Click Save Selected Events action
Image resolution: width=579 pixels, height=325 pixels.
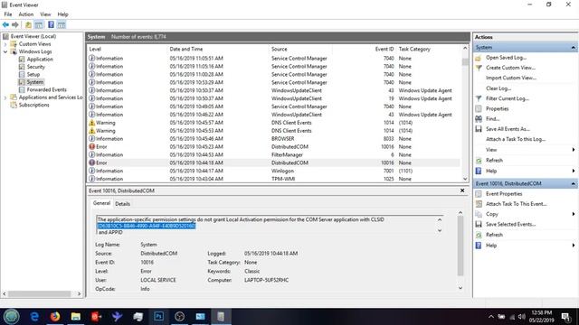[510, 224]
